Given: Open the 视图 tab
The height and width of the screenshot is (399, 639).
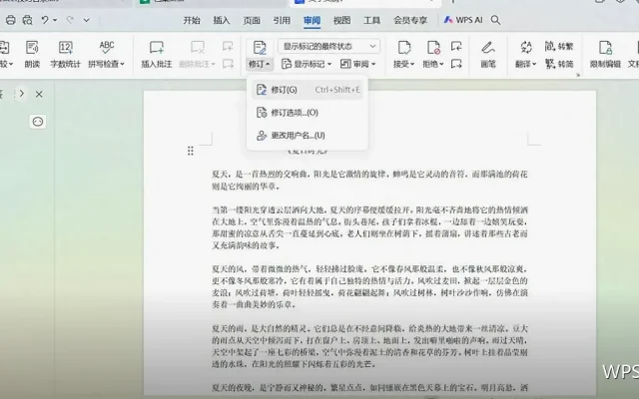Looking at the screenshot, I should pyautogui.click(x=341, y=20).
